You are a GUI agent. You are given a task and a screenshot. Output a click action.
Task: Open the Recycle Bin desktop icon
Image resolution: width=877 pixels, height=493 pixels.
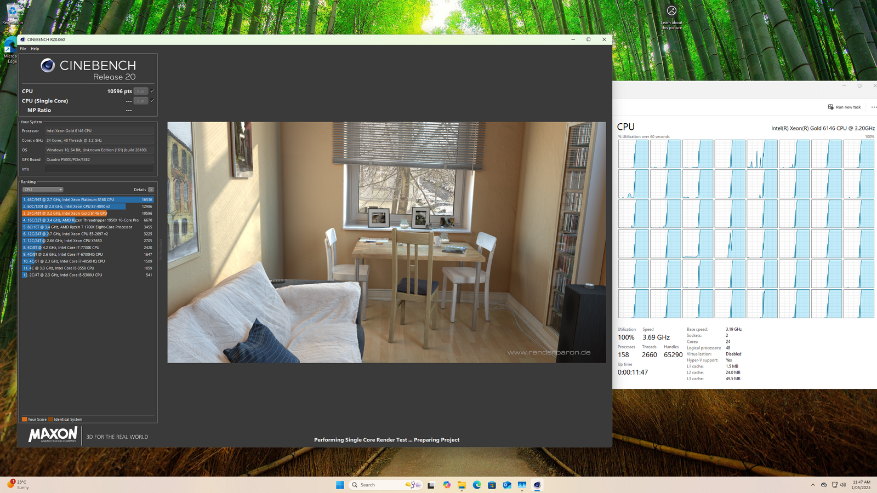tap(12, 15)
